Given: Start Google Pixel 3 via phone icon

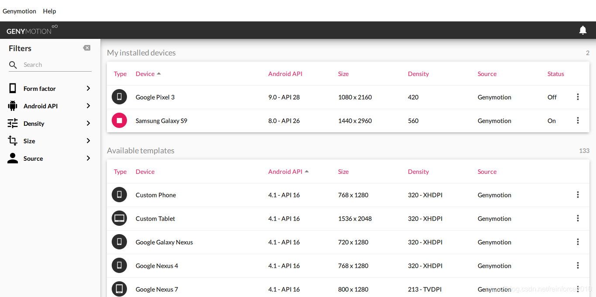Looking at the screenshot, I should point(119,97).
